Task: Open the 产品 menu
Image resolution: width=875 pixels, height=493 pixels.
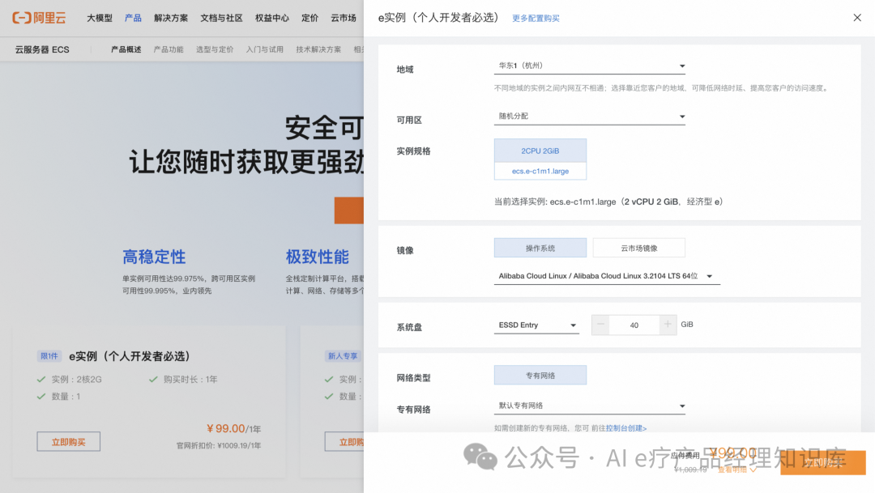Action: tap(133, 18)
